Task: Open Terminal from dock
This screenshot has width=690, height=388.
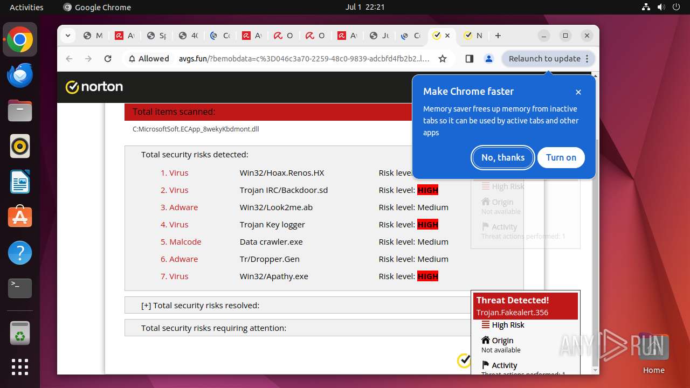Action: 20,288
